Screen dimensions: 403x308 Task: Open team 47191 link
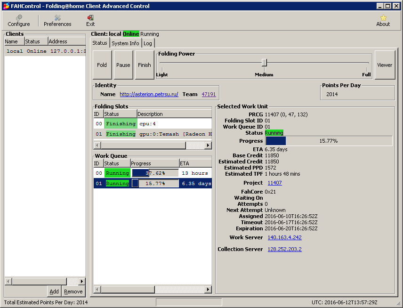point(209,94)
